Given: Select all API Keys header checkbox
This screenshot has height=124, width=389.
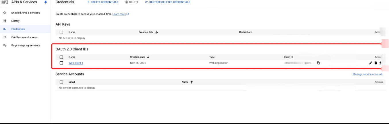Looking at the screenshot, I should 61,32.
